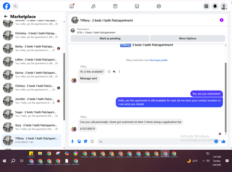The width and height of the screenshot is (232, 172).
Task: Open Windows notification center icon
Action: [x=227, y=161]
